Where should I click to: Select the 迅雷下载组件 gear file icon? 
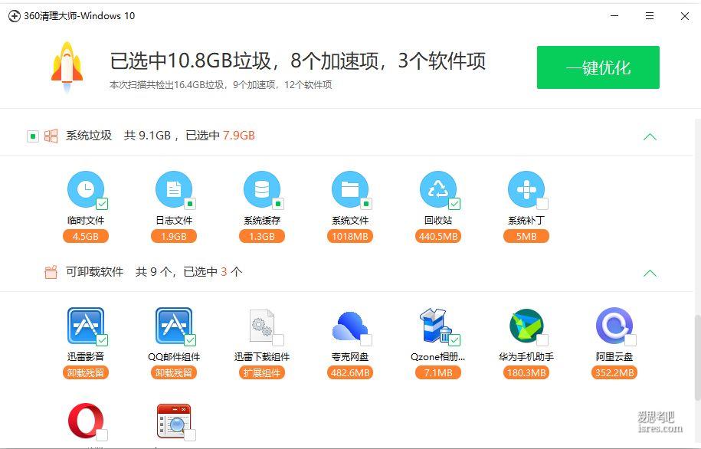[x=262, y=326]
